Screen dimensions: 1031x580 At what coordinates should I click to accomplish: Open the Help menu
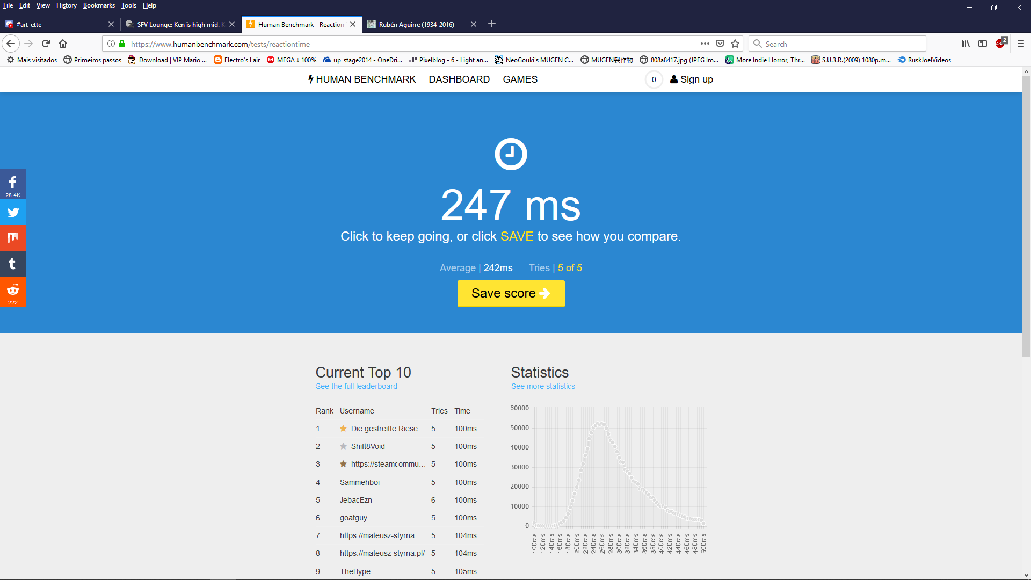click(x=149, y=5)
